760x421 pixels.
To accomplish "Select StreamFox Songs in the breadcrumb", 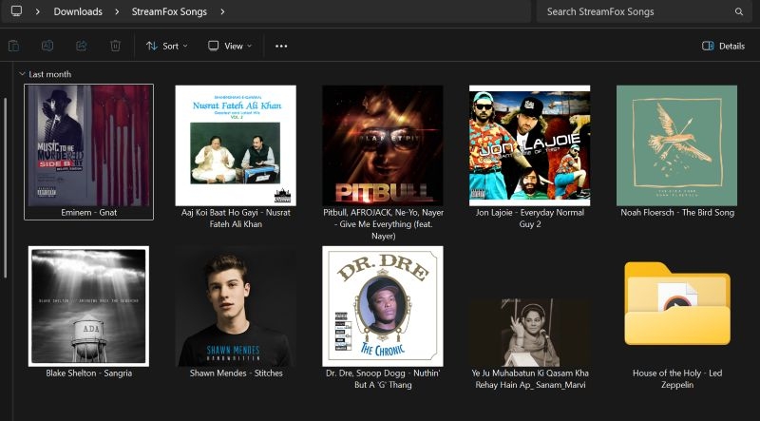I will 169,11.
